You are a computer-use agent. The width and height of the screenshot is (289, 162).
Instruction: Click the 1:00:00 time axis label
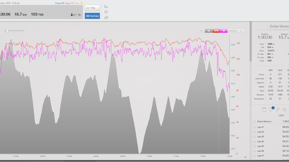click(150, 156)
